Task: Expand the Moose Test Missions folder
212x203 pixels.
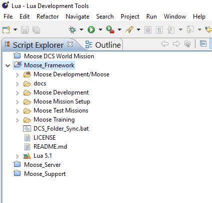Action: 17,111
